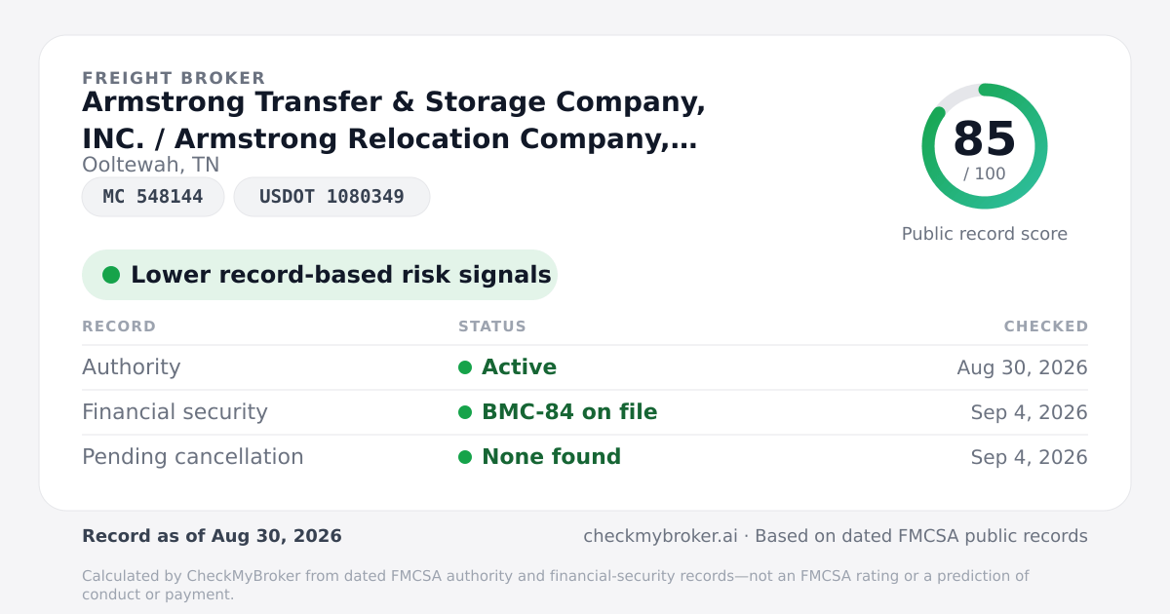Select the Authority row label

click(x=132, y=367)
